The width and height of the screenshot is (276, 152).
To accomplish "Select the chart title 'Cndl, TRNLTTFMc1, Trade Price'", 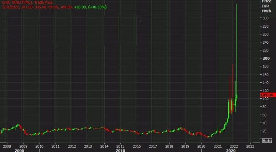I will (27, 2).
